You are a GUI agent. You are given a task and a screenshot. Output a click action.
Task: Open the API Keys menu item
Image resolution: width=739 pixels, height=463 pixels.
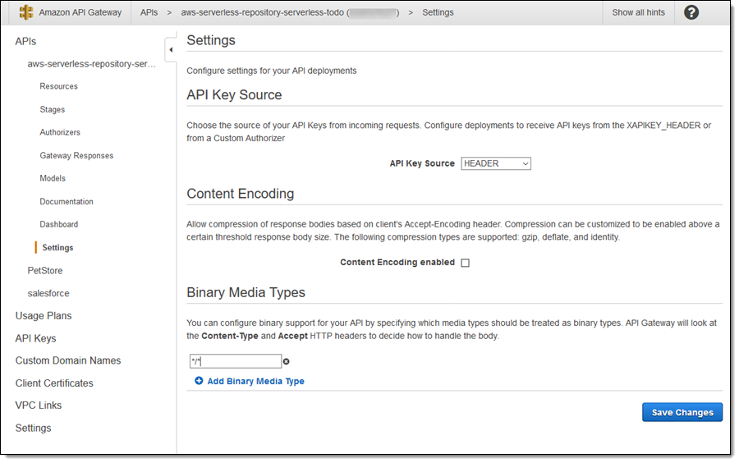[x=35, y=338]
